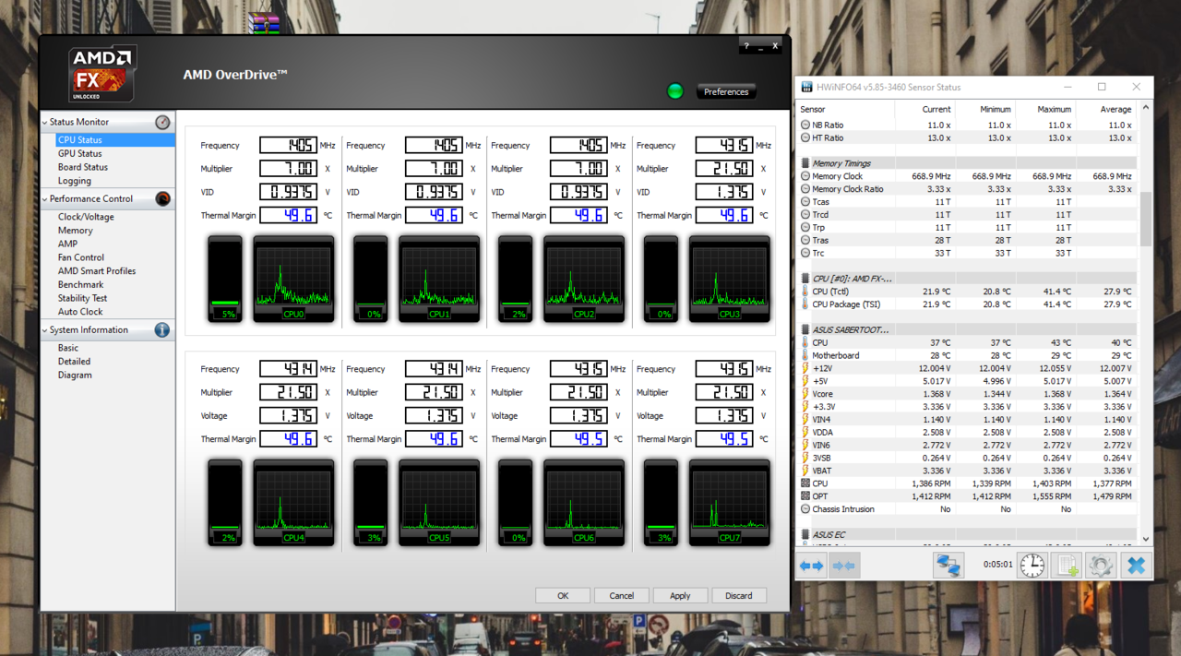Click the chip icon of ASUS EC group

805,534
